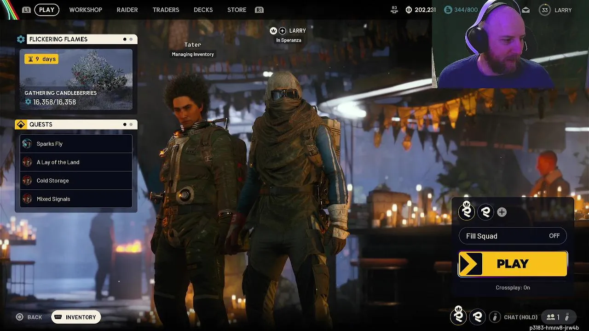This screenshot has height=331, width=589.
Task: Open the TRADERS tab
Action: tap(166, 10)
